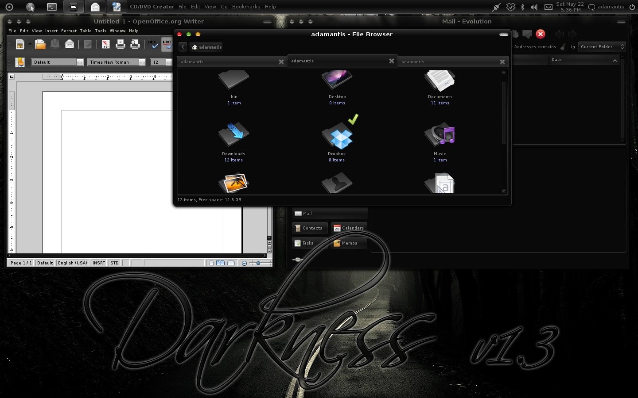Open Tools menu in Writer
The height and width of the screenshot is (398, 638).
coord(101,31)
